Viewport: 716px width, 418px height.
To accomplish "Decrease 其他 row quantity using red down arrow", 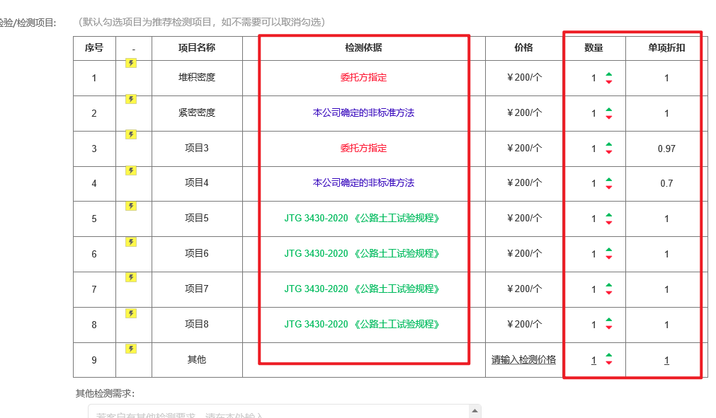I will click(x=608, y=363).
